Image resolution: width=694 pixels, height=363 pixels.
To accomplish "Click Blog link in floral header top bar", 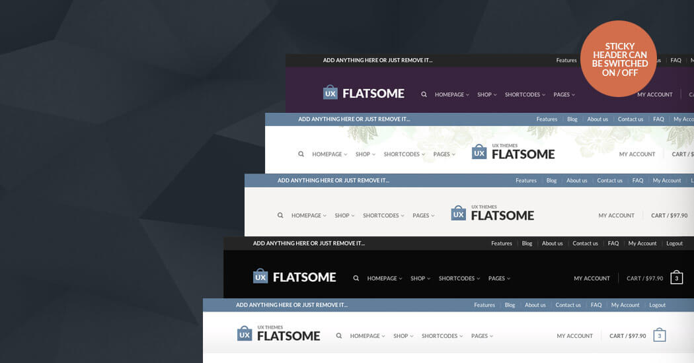I will [x=572, y=119].
